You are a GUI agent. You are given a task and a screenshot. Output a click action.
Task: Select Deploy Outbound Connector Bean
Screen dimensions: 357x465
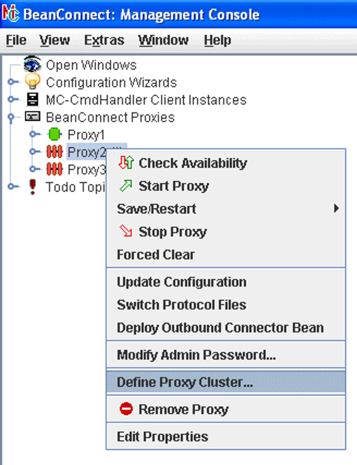[x=220, y=328]
